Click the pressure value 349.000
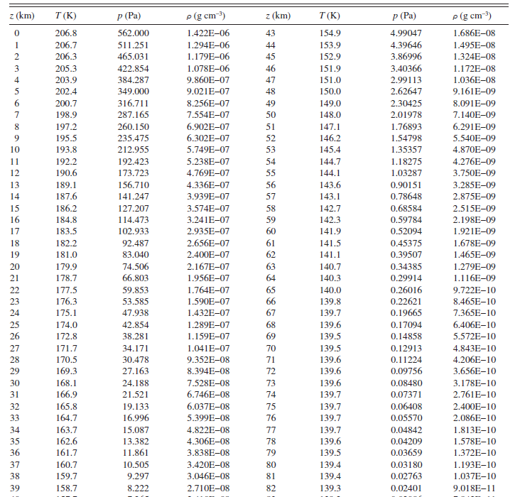Screen dimensions: 515x497 click(x=134, y=92)
